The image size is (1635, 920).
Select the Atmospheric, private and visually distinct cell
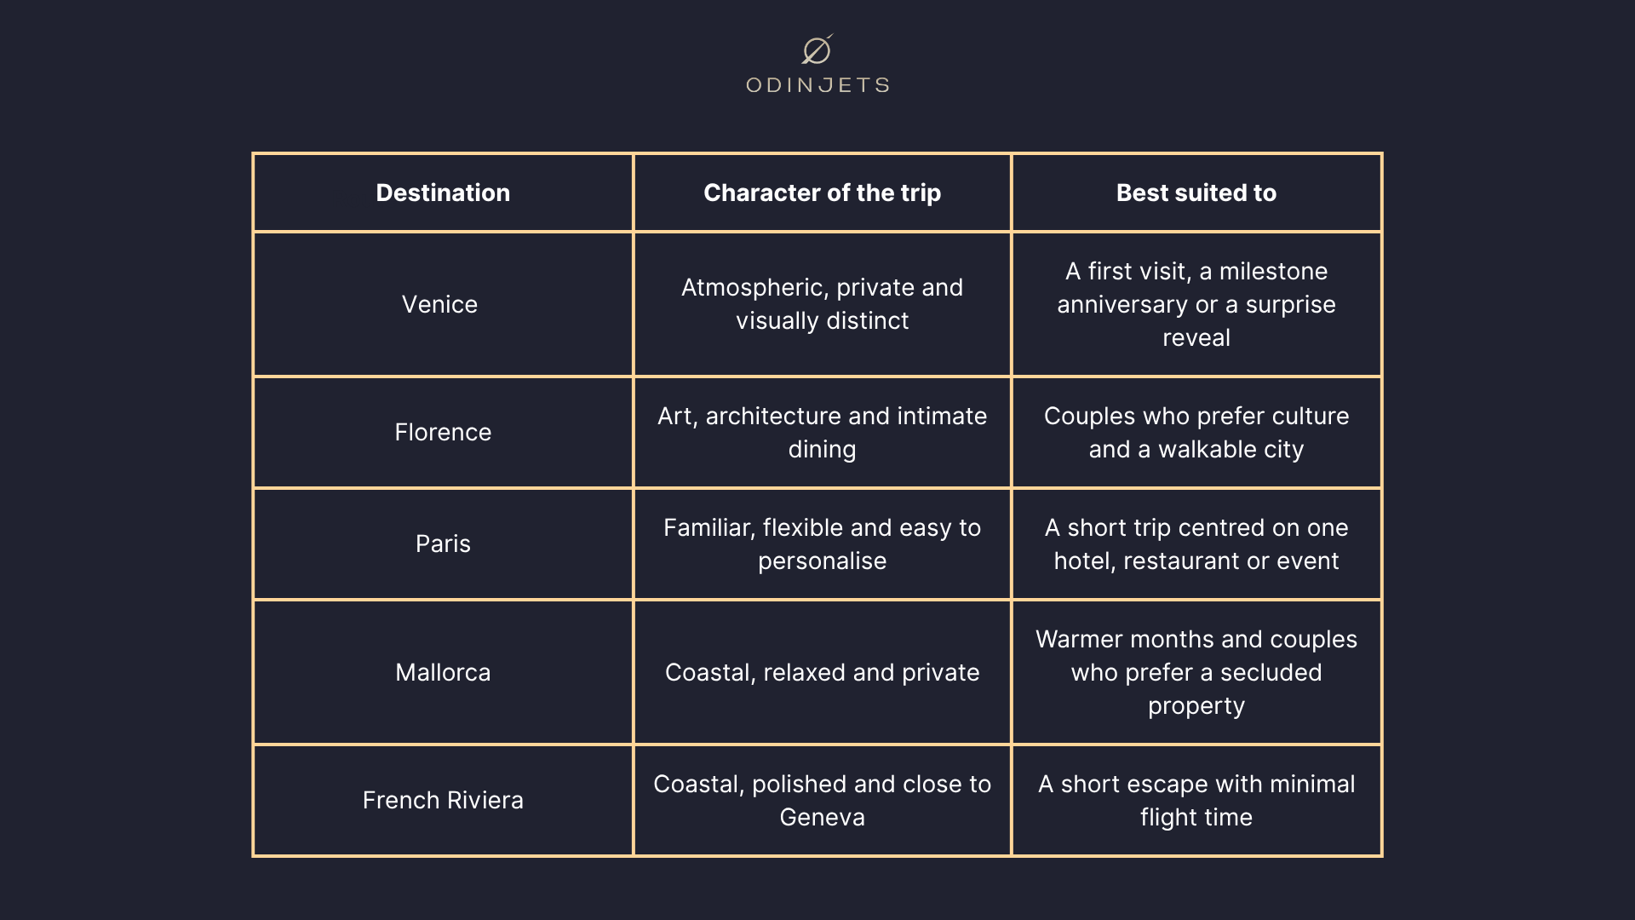pyautogui.click(x=823, y=304)
